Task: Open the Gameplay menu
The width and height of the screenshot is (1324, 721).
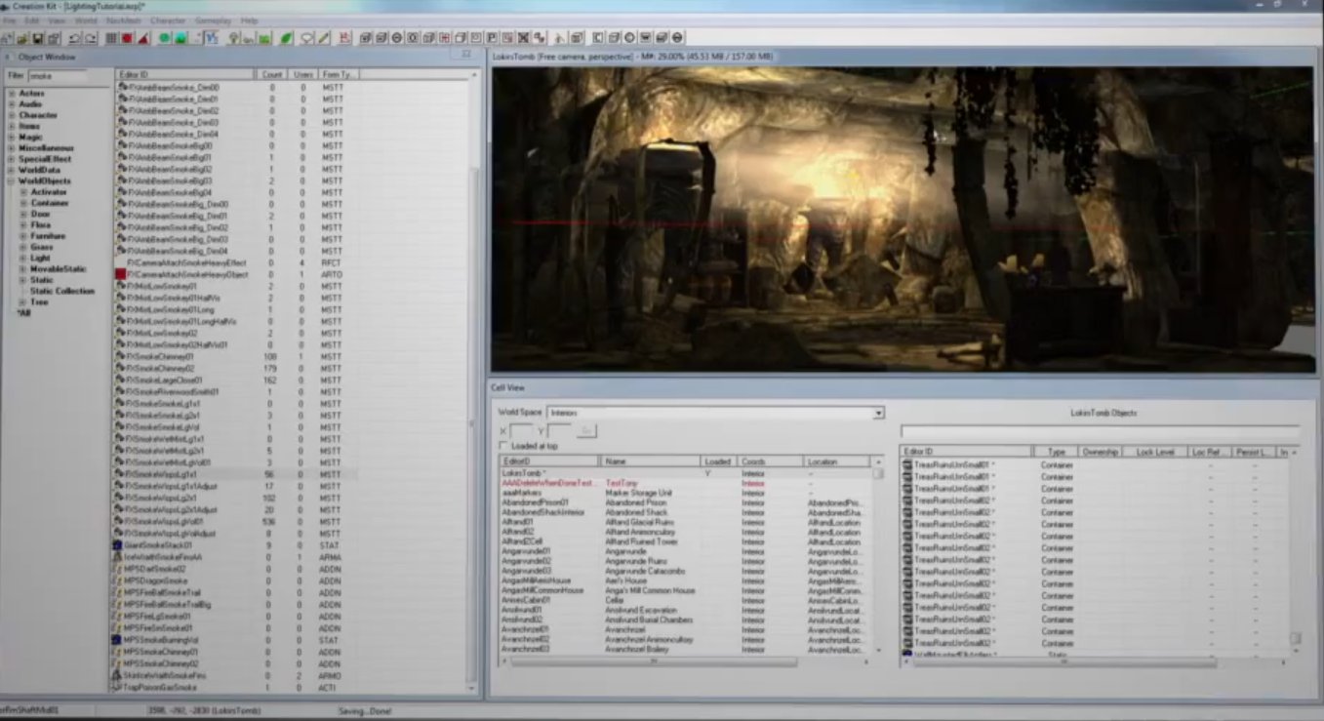Action: click(215, 20)
